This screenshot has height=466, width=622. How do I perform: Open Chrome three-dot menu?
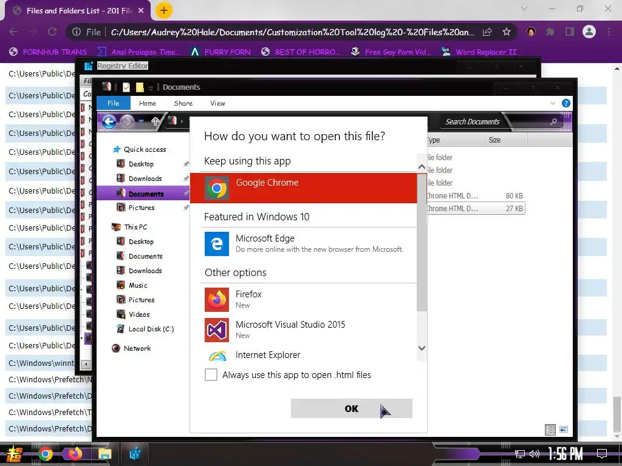(x=609, y=32)
